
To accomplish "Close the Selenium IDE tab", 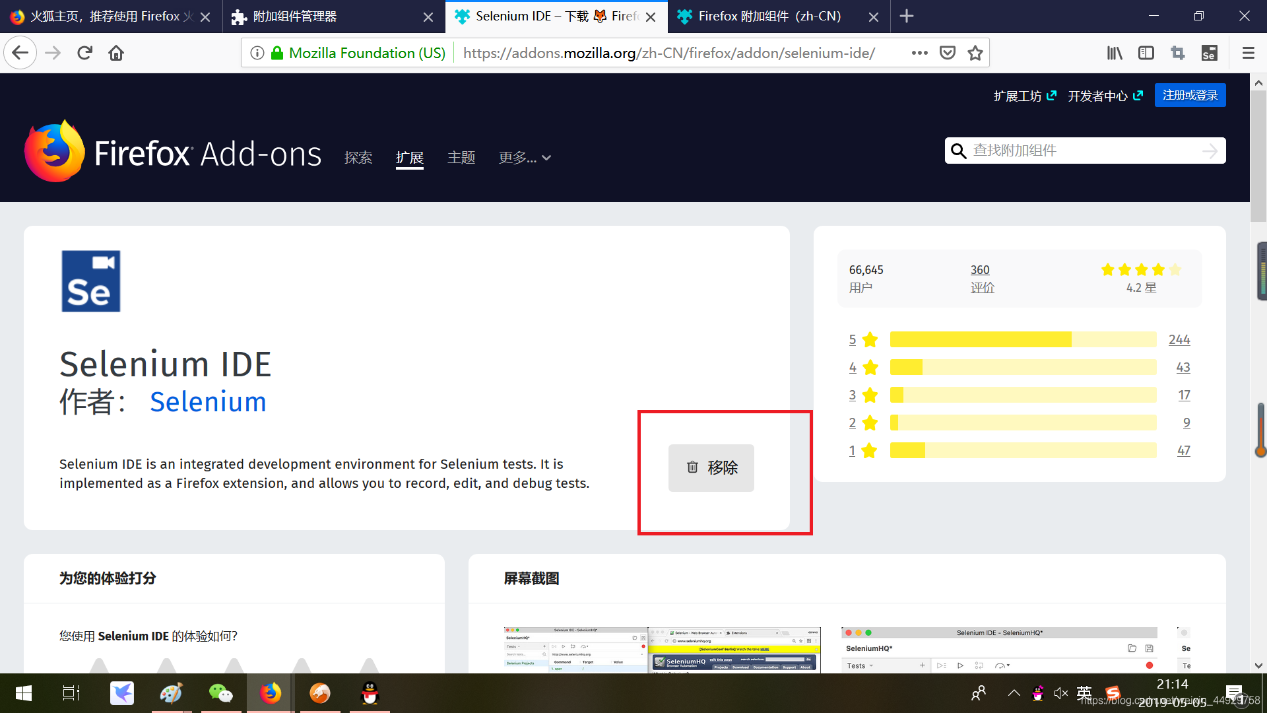I will (651, 17).
